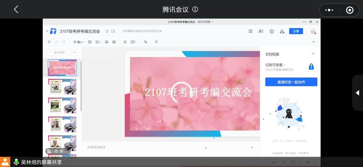This screenshot has height=167, width=363.
Task: Open the dropdown arrow beside the add slide button
Action: point(75,52)
